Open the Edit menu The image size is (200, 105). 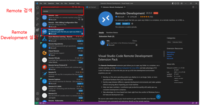point(45,3)
